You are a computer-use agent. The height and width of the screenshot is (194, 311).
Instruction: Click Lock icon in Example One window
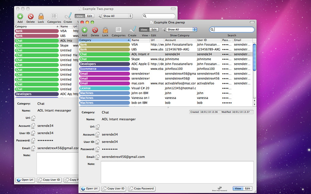tap(105, 30)
